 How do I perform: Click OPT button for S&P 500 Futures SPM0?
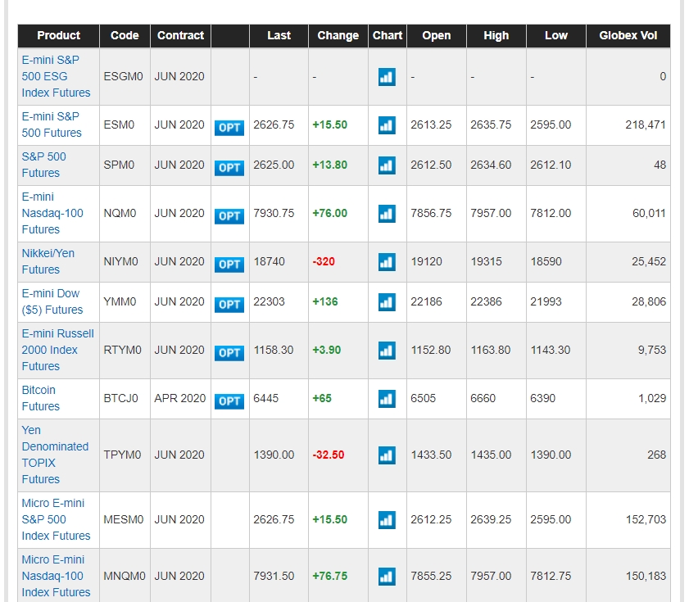229,168
